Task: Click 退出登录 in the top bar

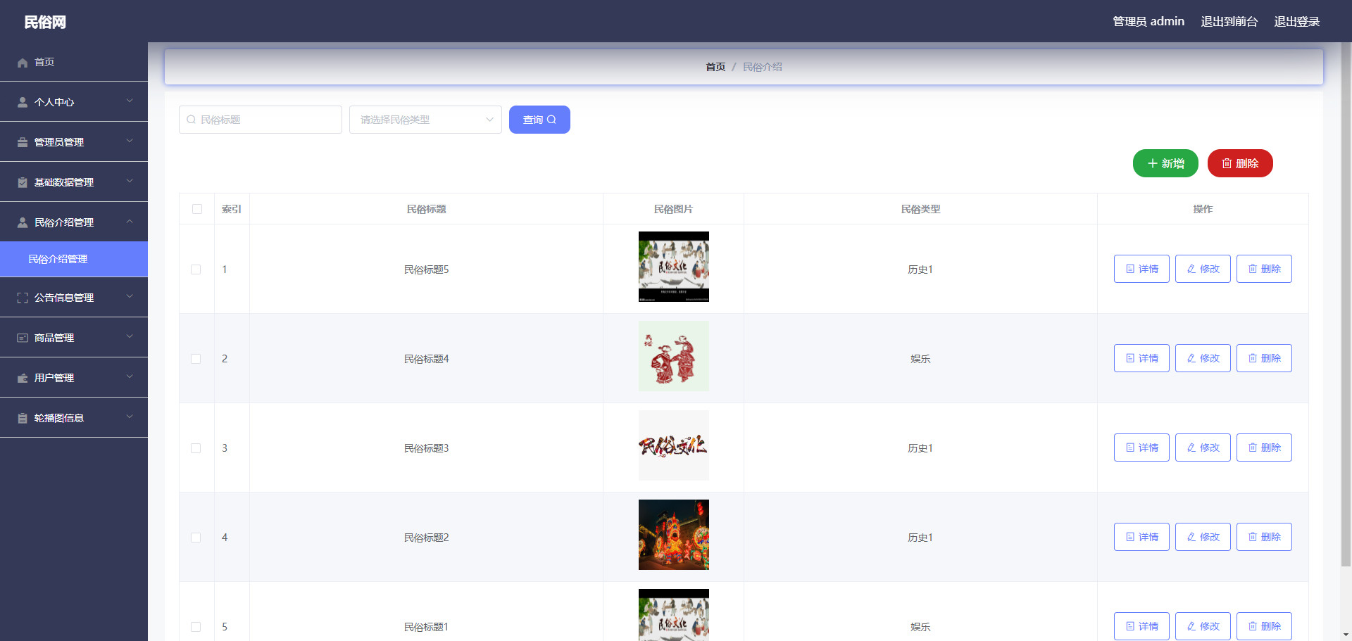Action: point(1296,21)
